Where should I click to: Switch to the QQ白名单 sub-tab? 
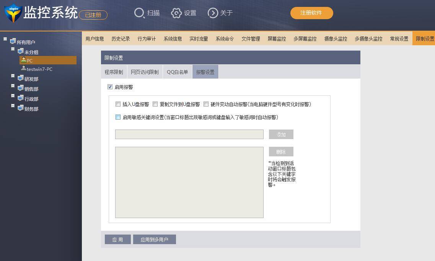[x=177, y=72]
